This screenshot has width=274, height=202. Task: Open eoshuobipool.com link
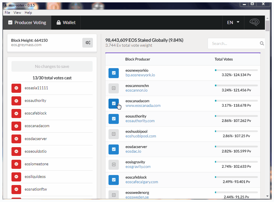(141, 136)
